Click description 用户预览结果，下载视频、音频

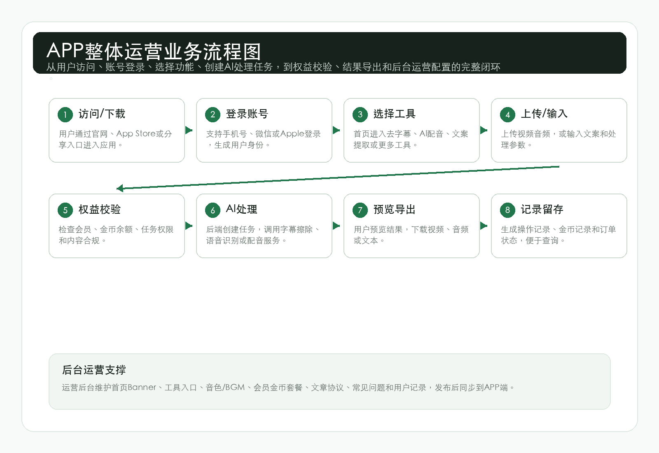(411, 235)
